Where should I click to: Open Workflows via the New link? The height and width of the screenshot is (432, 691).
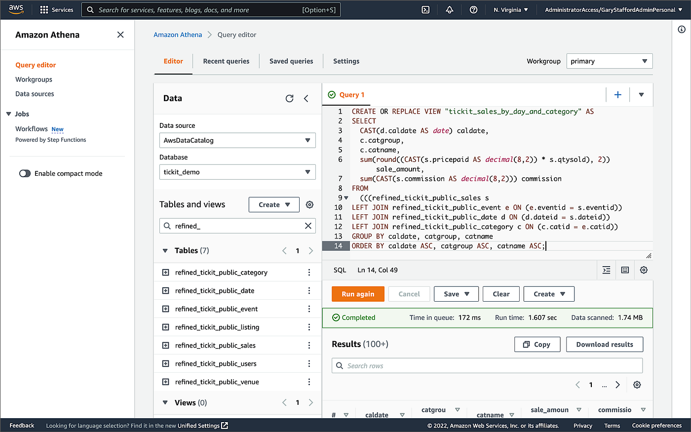click(x=57, y=129)
